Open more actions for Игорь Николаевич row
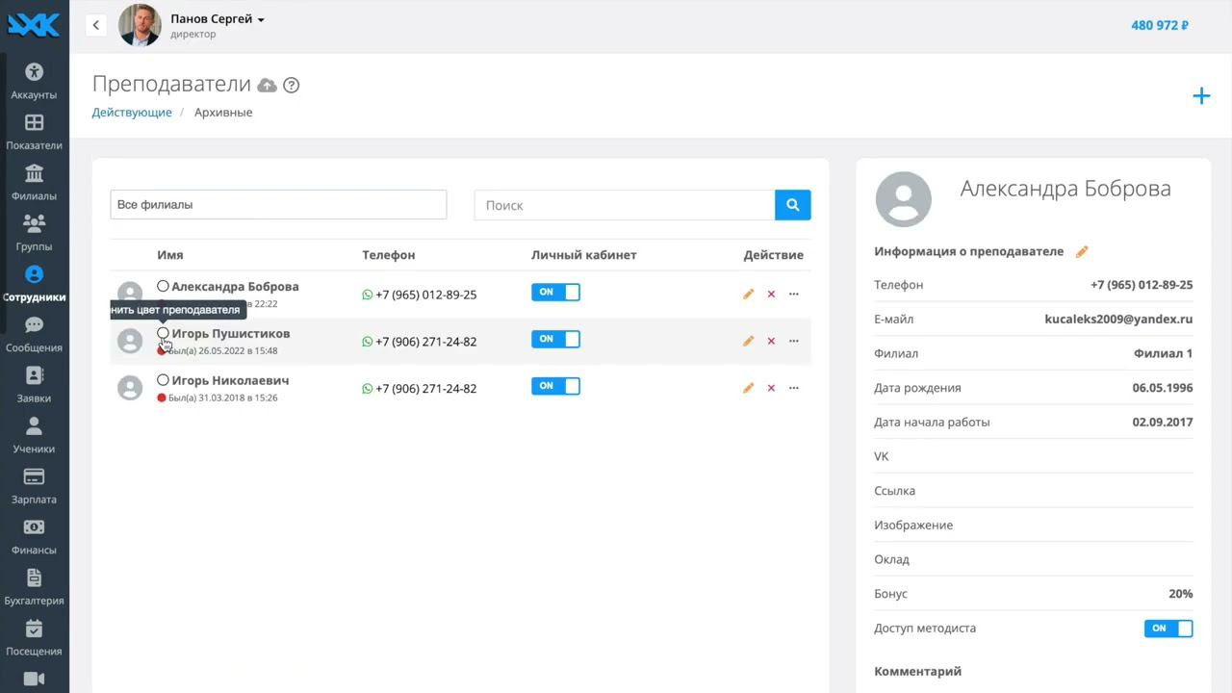 click(794, 388)
